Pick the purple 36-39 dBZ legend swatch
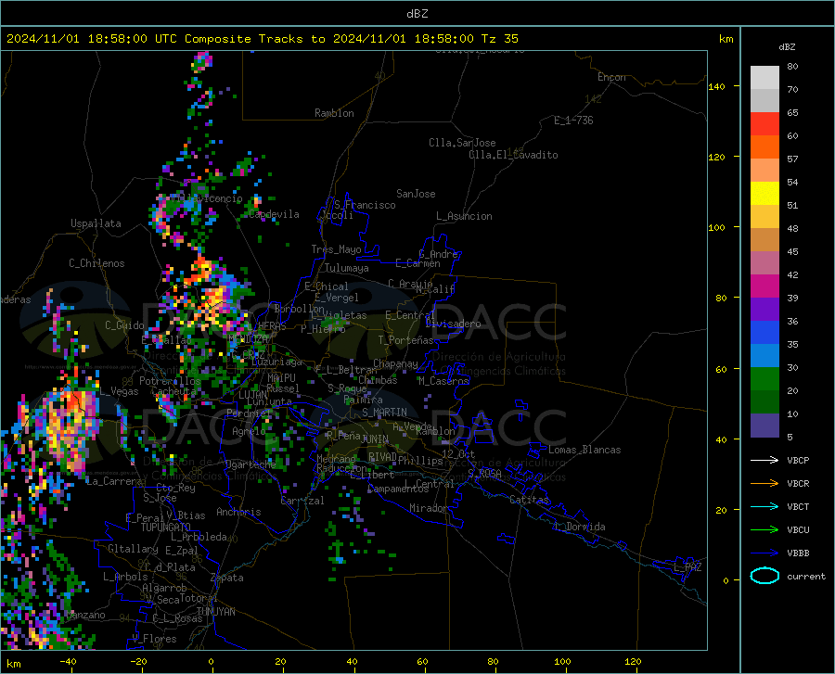835x674 pixels. pyautogui.click(x=764, y=310)
